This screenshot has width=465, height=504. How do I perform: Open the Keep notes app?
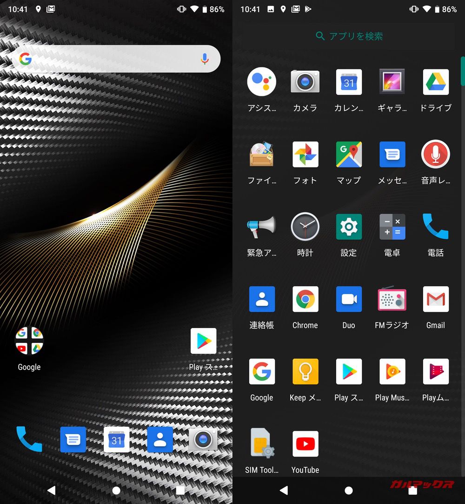[305, 372]
